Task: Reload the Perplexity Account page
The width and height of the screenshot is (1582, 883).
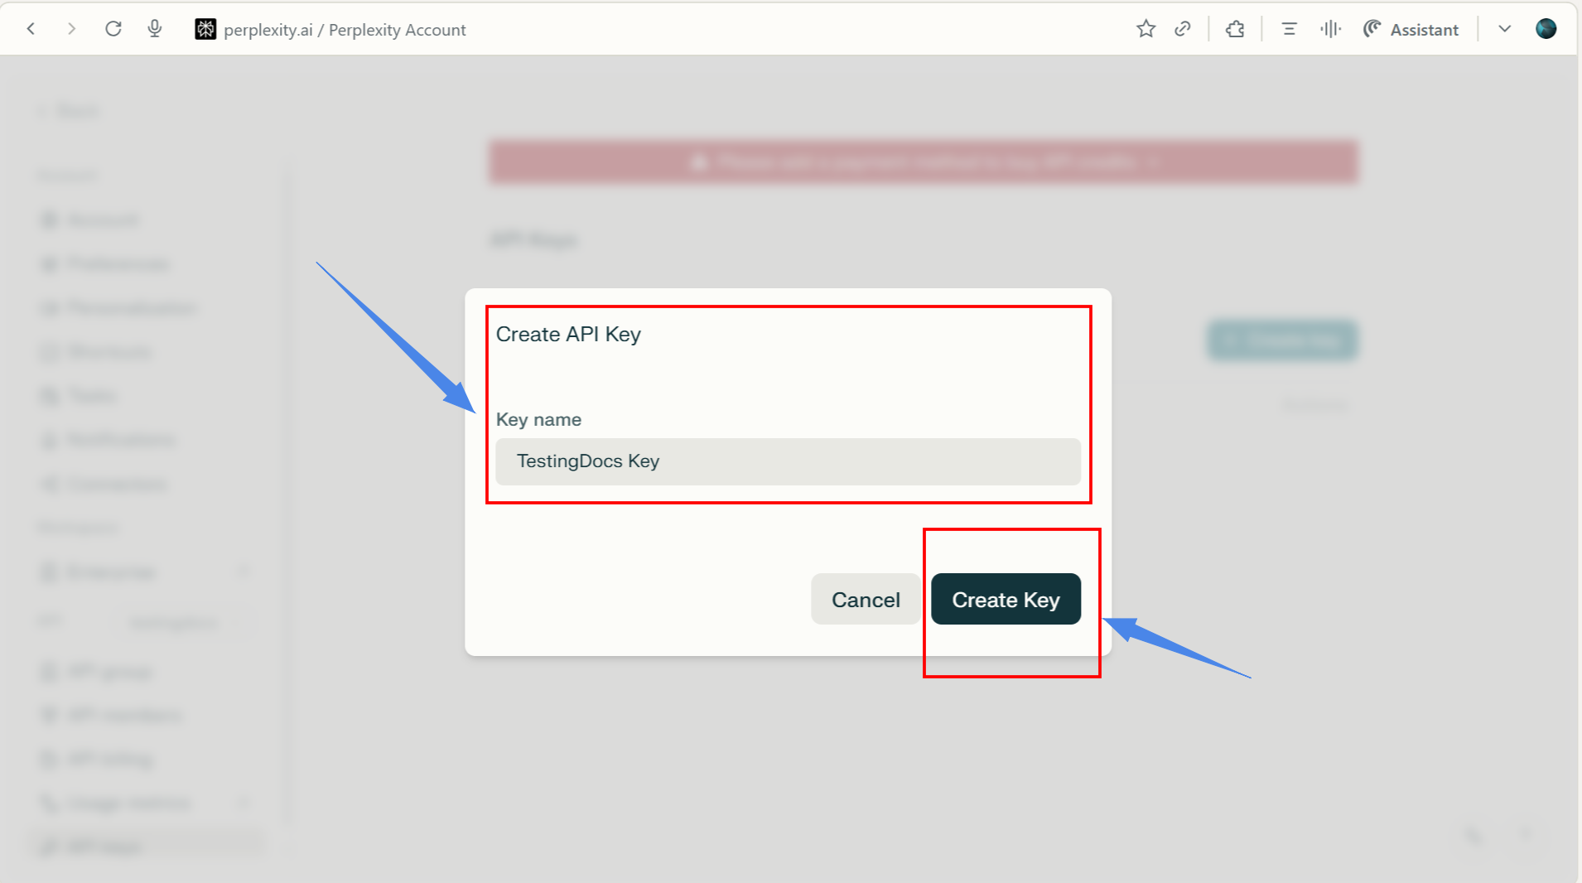Action: (113, 29)
